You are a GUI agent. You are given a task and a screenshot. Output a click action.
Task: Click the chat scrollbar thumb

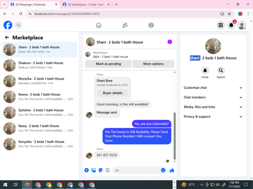tap(175, 136)
